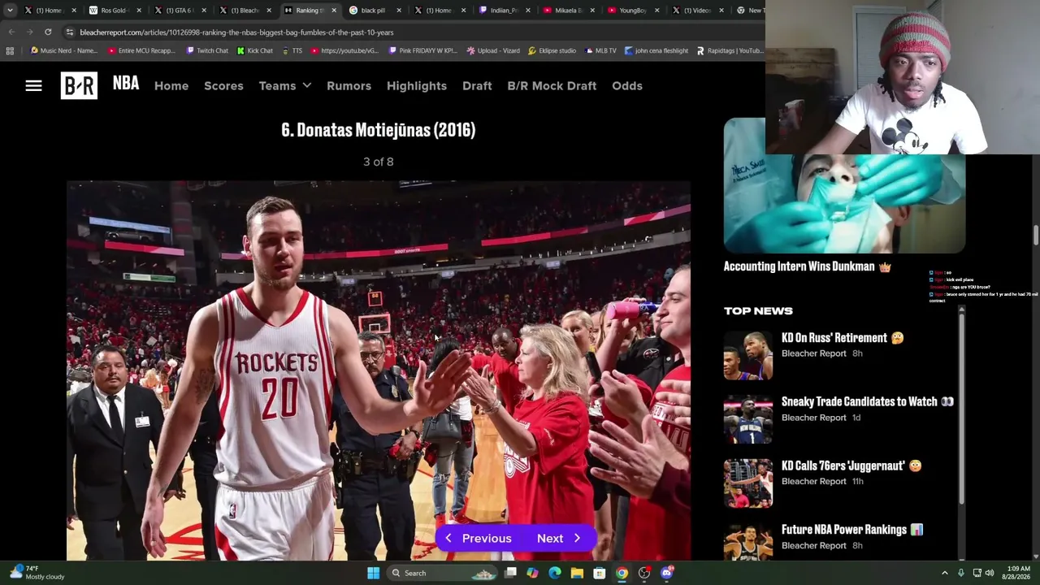Open KD On Russ' Retirement article
This screenshot has width=1040, height=585.
843,337
